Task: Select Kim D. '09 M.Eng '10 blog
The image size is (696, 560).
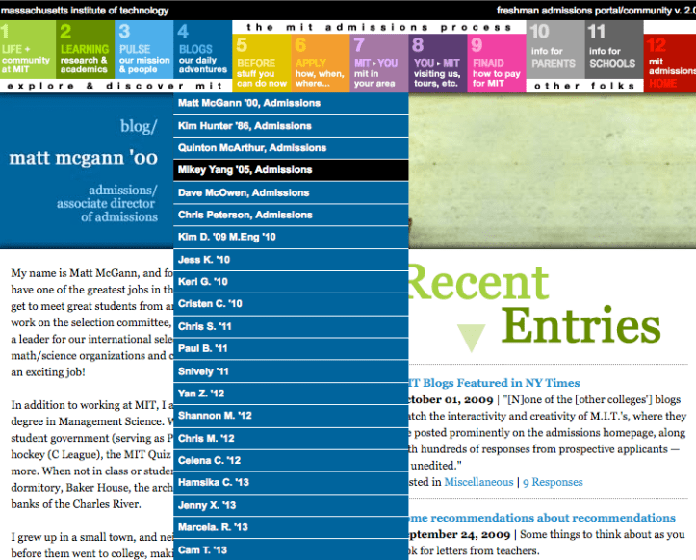Action: click(x=291, y=237)
